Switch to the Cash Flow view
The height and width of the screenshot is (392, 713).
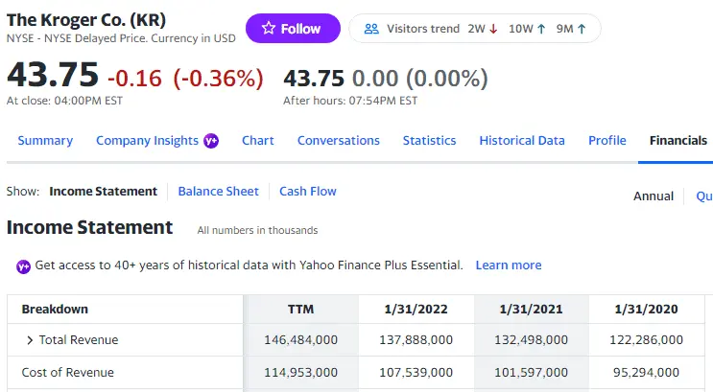[x=307, y=191]
